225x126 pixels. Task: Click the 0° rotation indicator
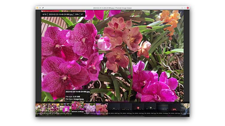pyautogui.click(x=82, y=14)
